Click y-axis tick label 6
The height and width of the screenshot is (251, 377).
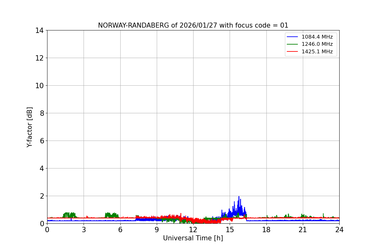[41, 141]
